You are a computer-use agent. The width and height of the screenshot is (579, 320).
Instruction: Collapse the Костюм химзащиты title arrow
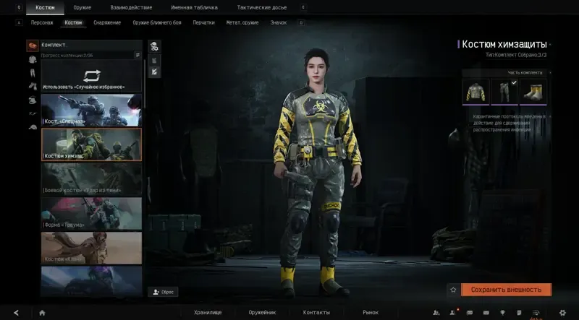(x=550, y=45)
